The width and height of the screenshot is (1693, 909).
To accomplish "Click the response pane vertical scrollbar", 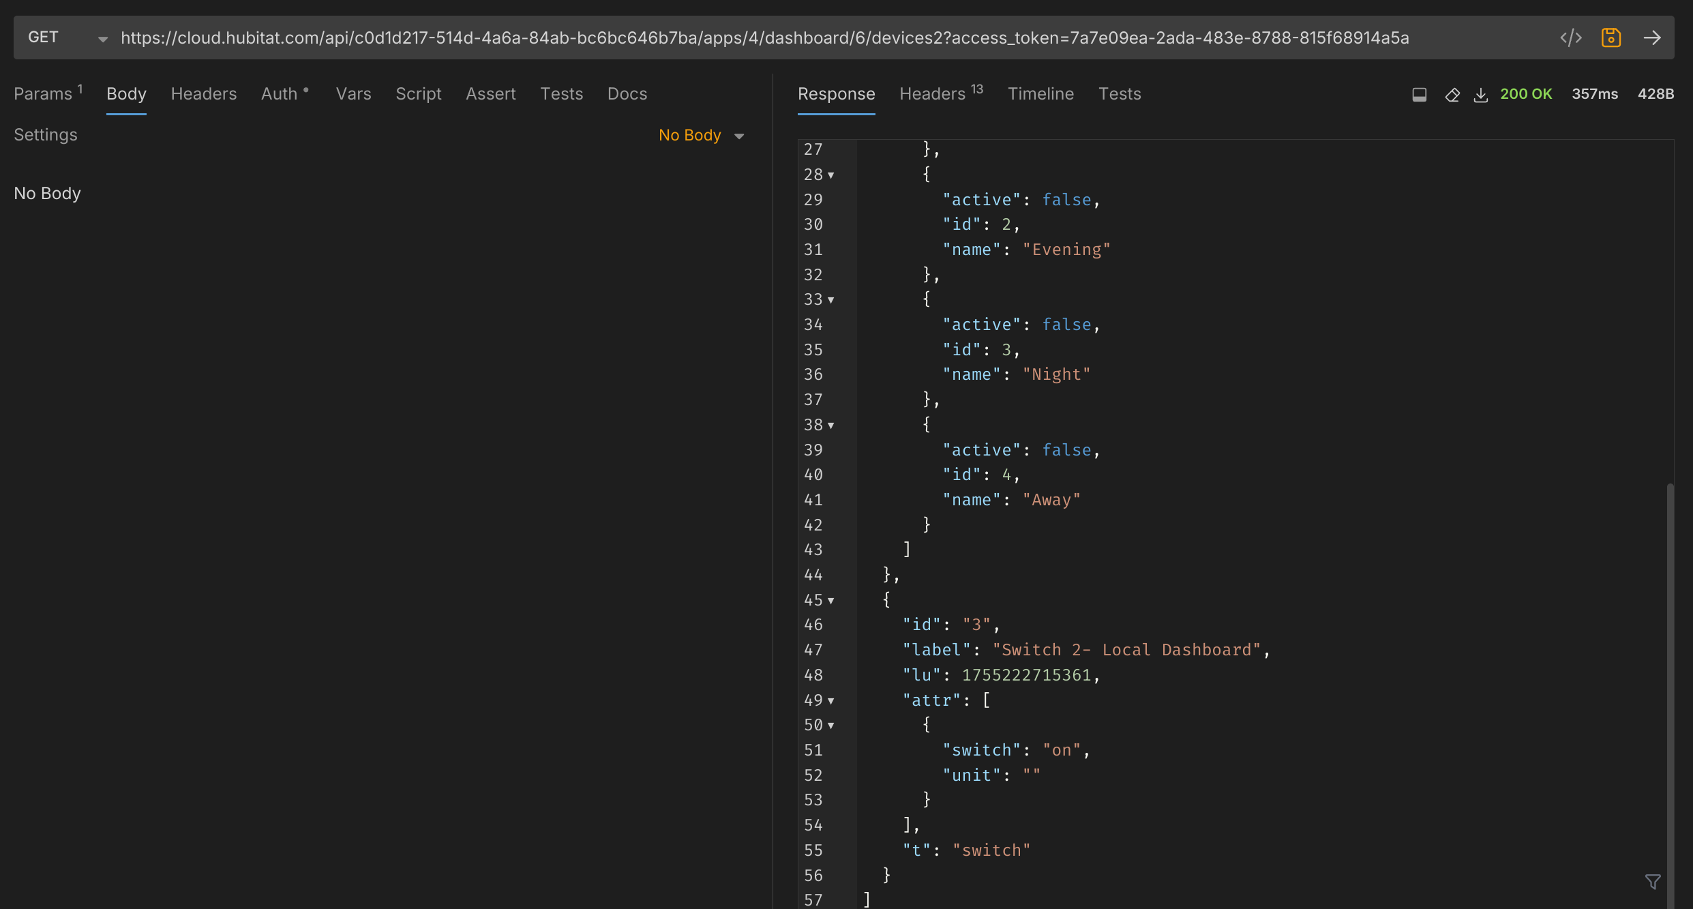I will pyautogui.click(x=1670, y=682).
